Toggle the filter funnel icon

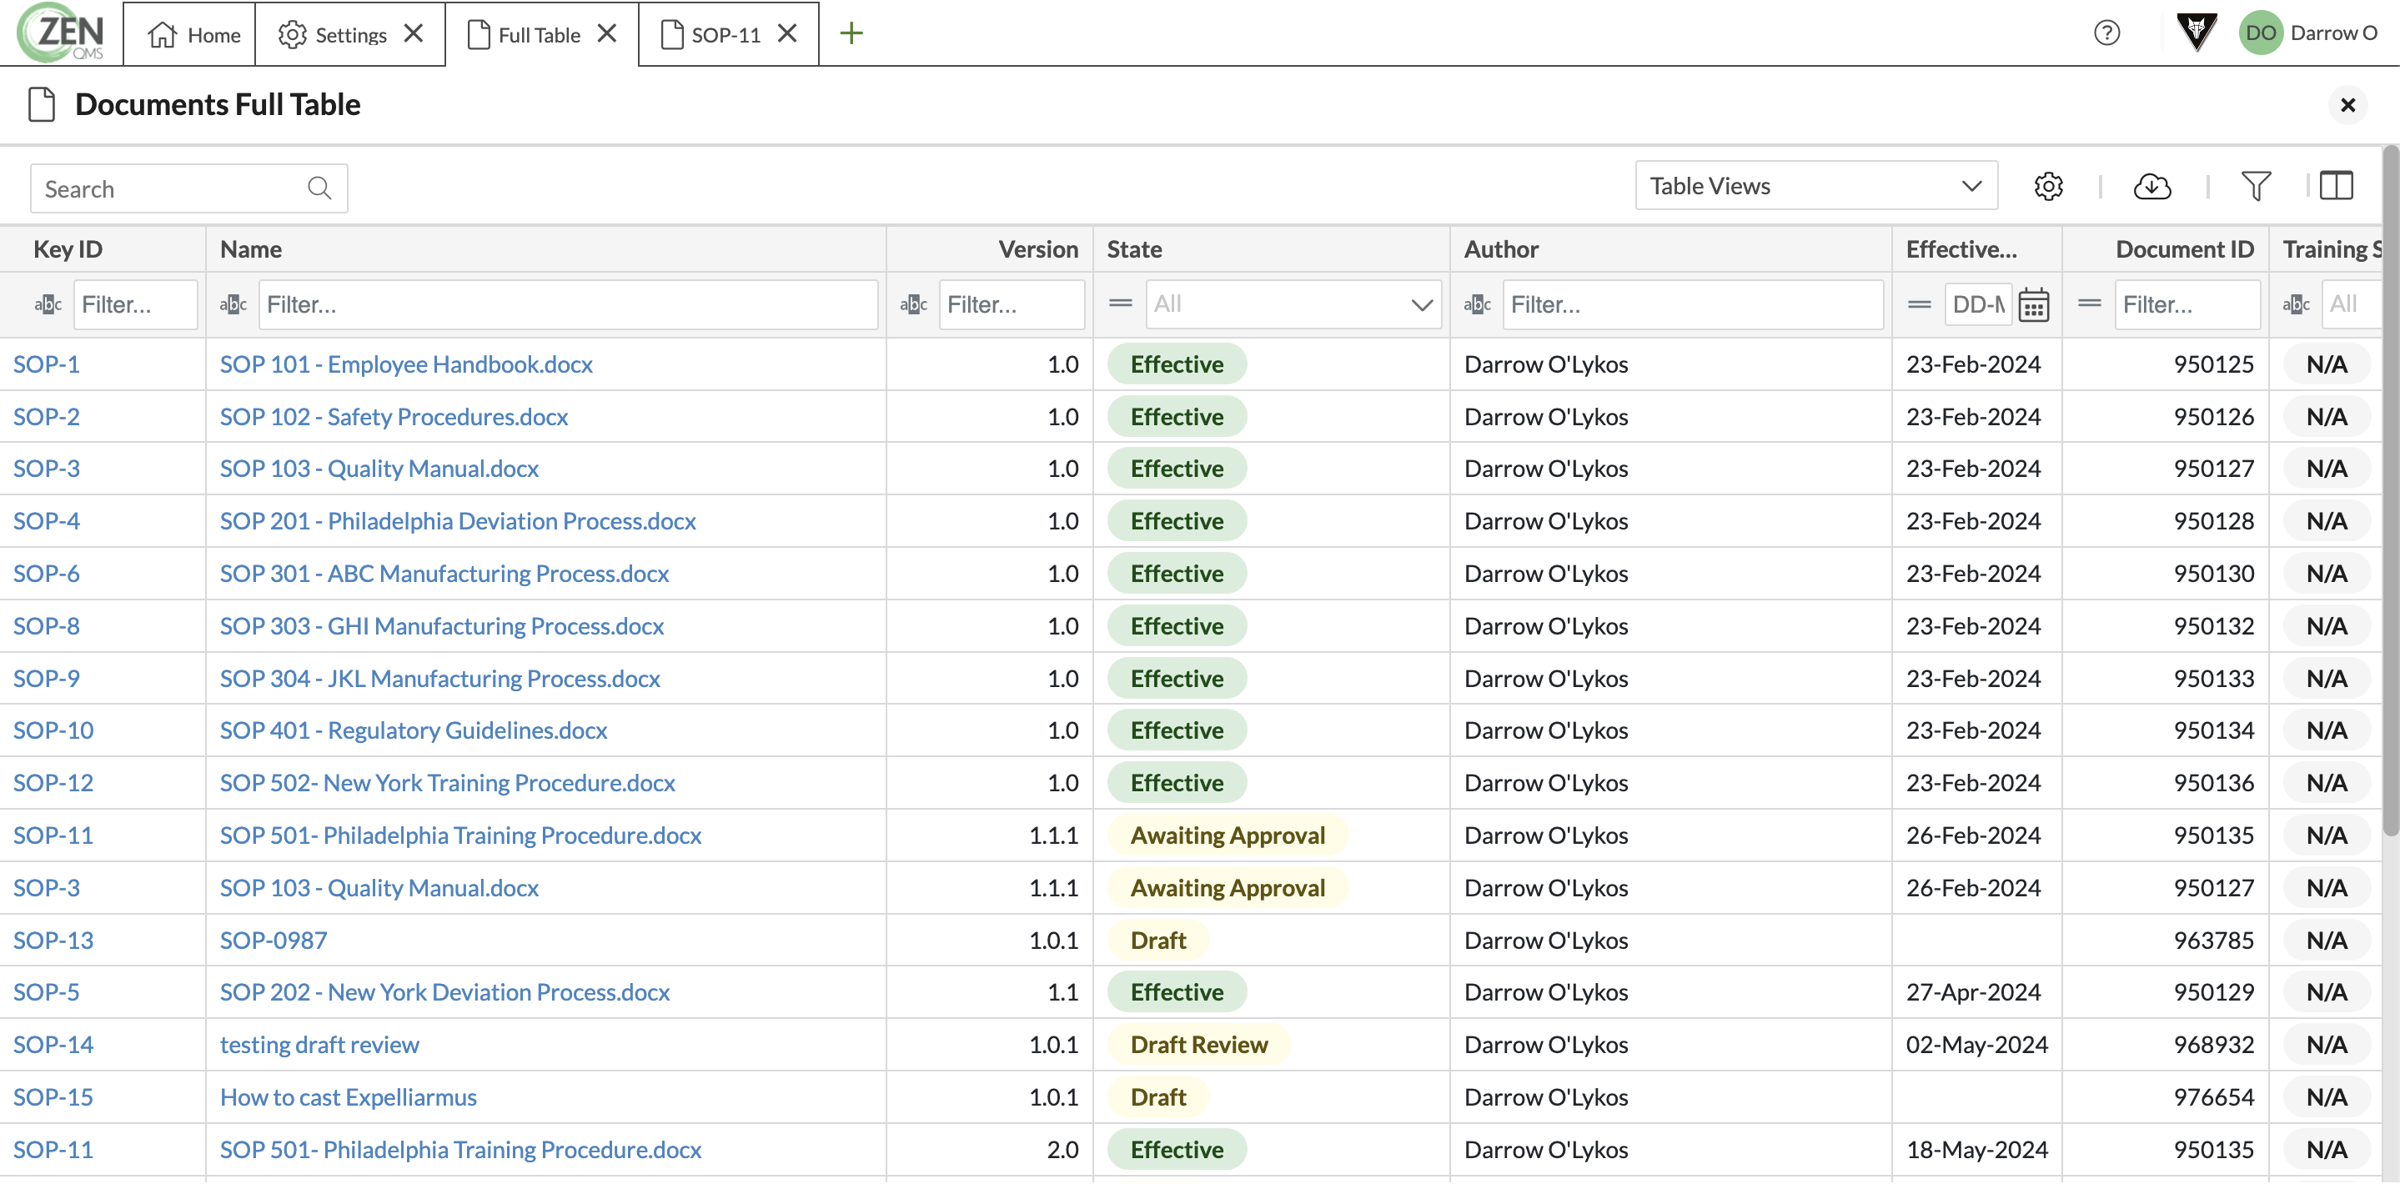pos(2256,186)
